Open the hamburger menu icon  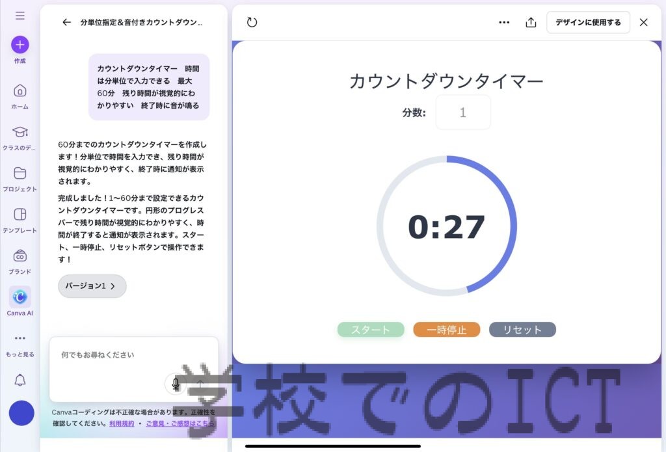coord(20,16)
